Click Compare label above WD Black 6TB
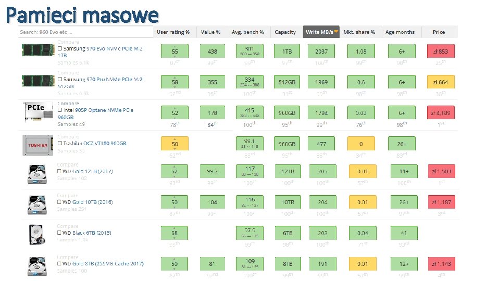Image resolution: width=500 pixels, height=281 pixels. pyautogui.click(x=68, y=226)
